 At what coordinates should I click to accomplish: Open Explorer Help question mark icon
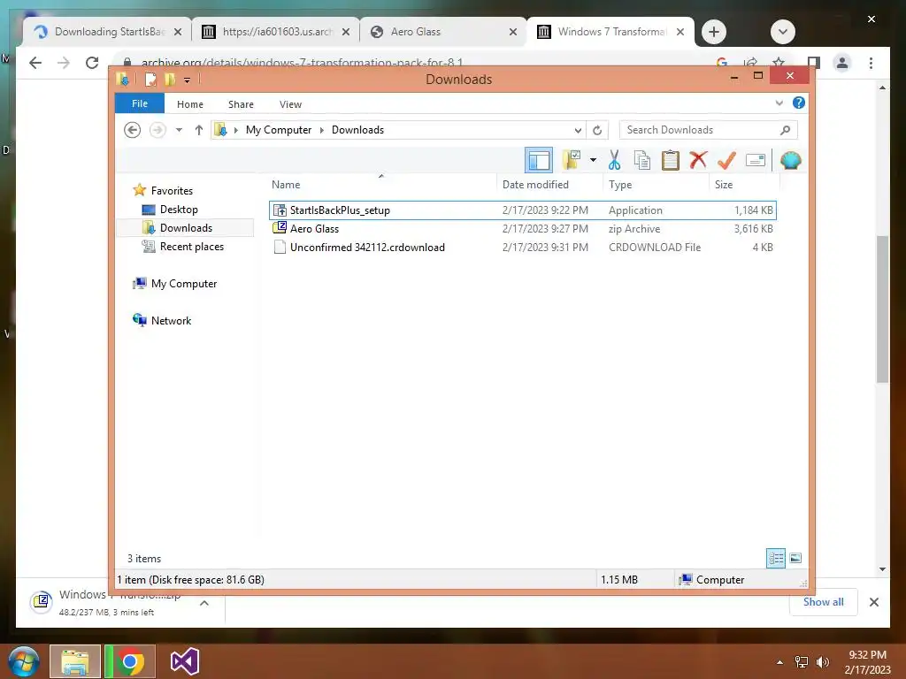(x=799, y=103)
